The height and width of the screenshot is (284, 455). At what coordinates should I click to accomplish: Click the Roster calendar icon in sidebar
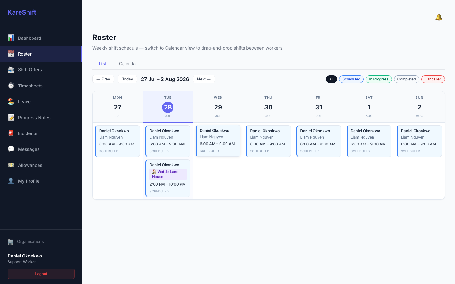pos(11,54)
